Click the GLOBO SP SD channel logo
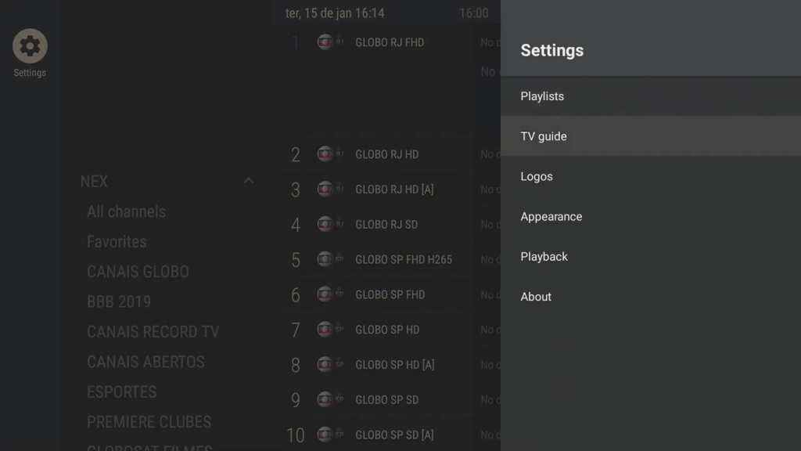This screenshot has width=801, height=451. click(330, 400)
